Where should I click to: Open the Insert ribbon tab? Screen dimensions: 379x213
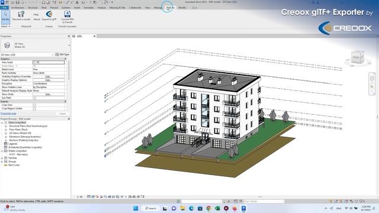click(77, 8)
